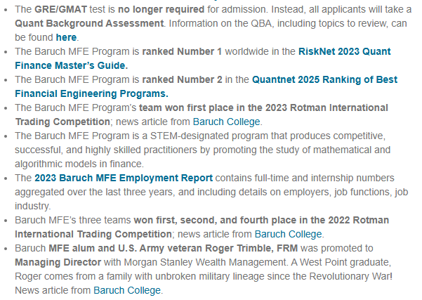
Task: Open the 2023 Baruch MFE Employment Report
Action: 123,178
